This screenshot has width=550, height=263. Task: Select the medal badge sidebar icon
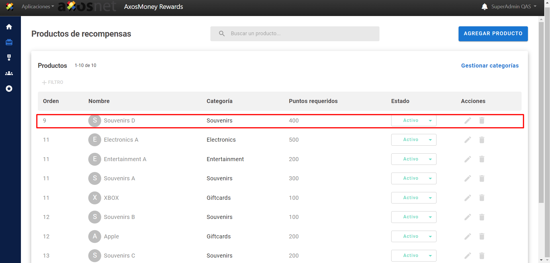9,58
